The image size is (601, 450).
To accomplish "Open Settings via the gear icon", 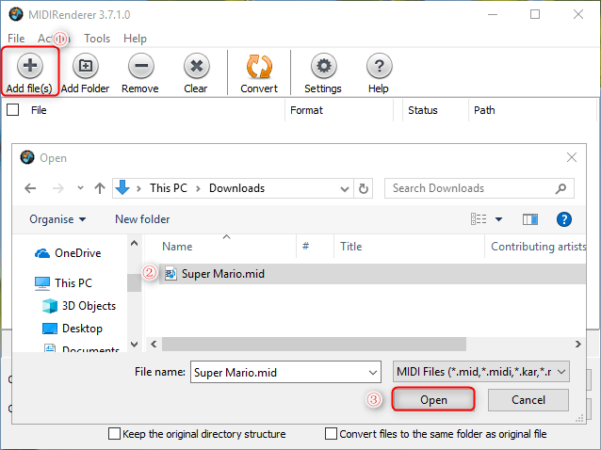I will [x=323, y=66].
